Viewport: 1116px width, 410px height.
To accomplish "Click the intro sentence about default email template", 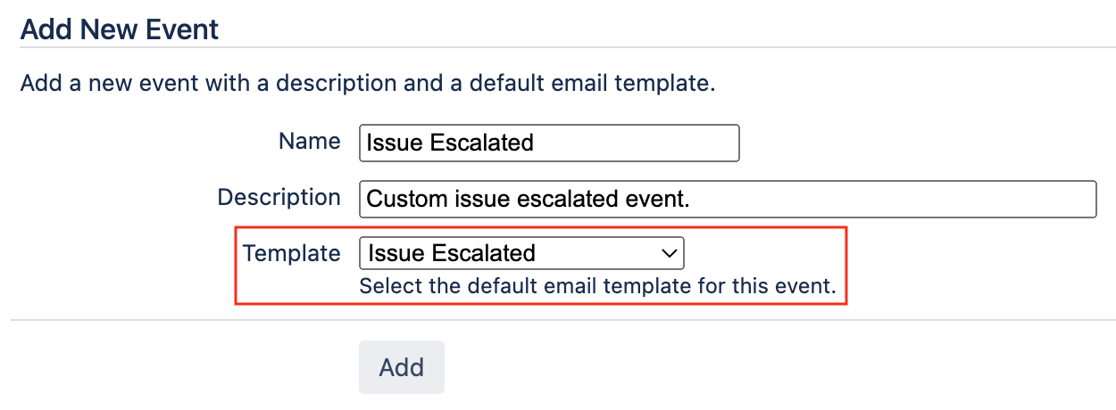I will pyautogui.click(x=368, y=85).
